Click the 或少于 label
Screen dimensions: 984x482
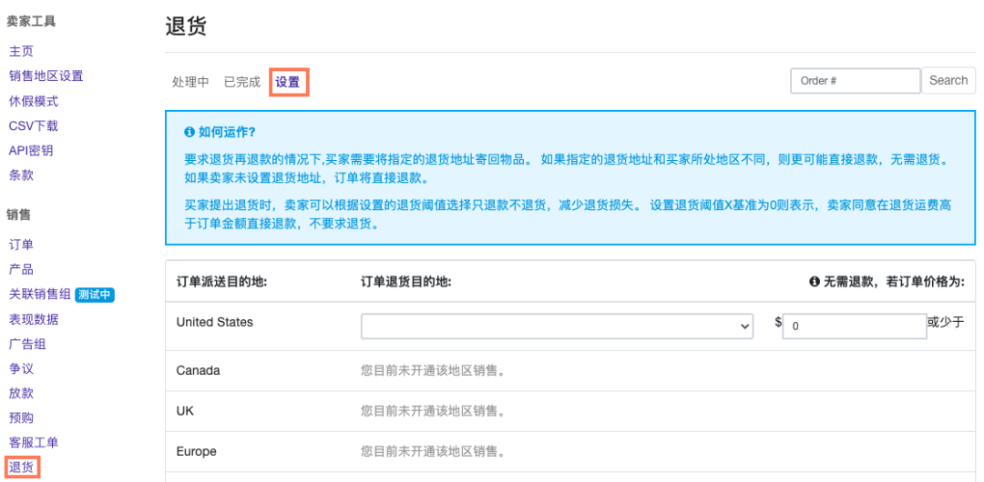[x=945, y=322]
